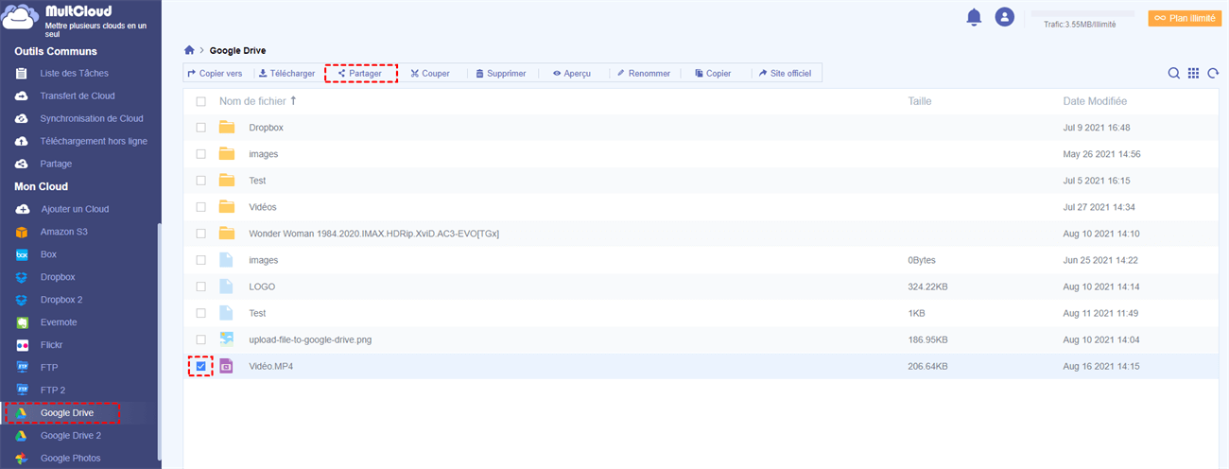The image size is (1229, 469).
Task: Select Box cloud in sidebar
Action: click(48, 254)
